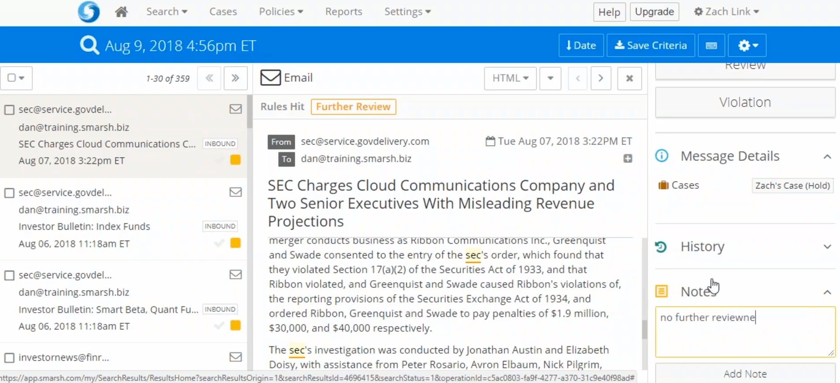This screenshot has height=383, width=840.
Task: Sort results by Date
Action: click(x=581, y=45)
